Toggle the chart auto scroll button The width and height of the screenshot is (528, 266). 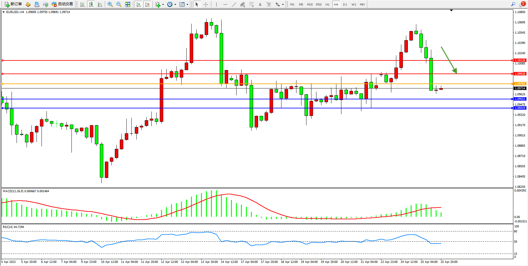[x=139, y=4]
